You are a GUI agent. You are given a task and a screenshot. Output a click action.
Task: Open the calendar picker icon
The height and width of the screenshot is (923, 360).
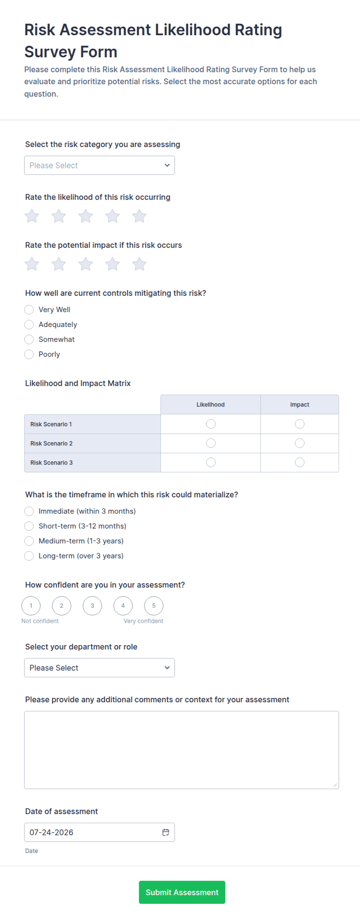166,832
